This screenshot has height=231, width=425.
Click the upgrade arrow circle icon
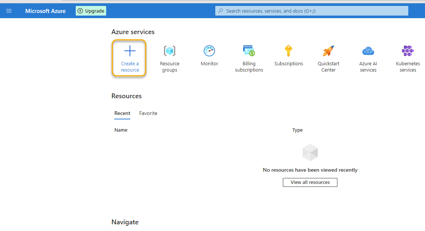click(80, 11)
